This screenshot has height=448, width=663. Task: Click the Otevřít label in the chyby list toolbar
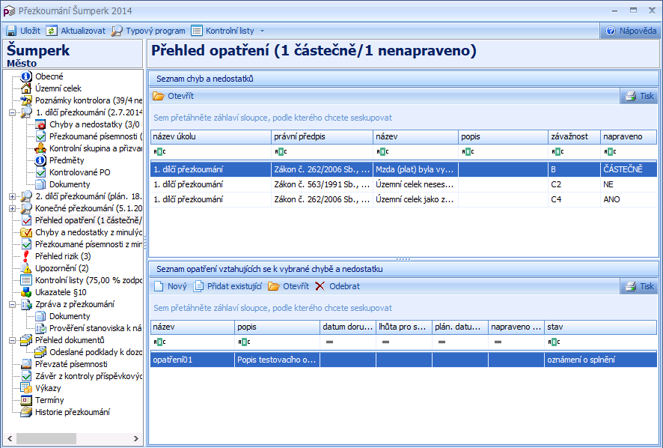coord(180,96)
